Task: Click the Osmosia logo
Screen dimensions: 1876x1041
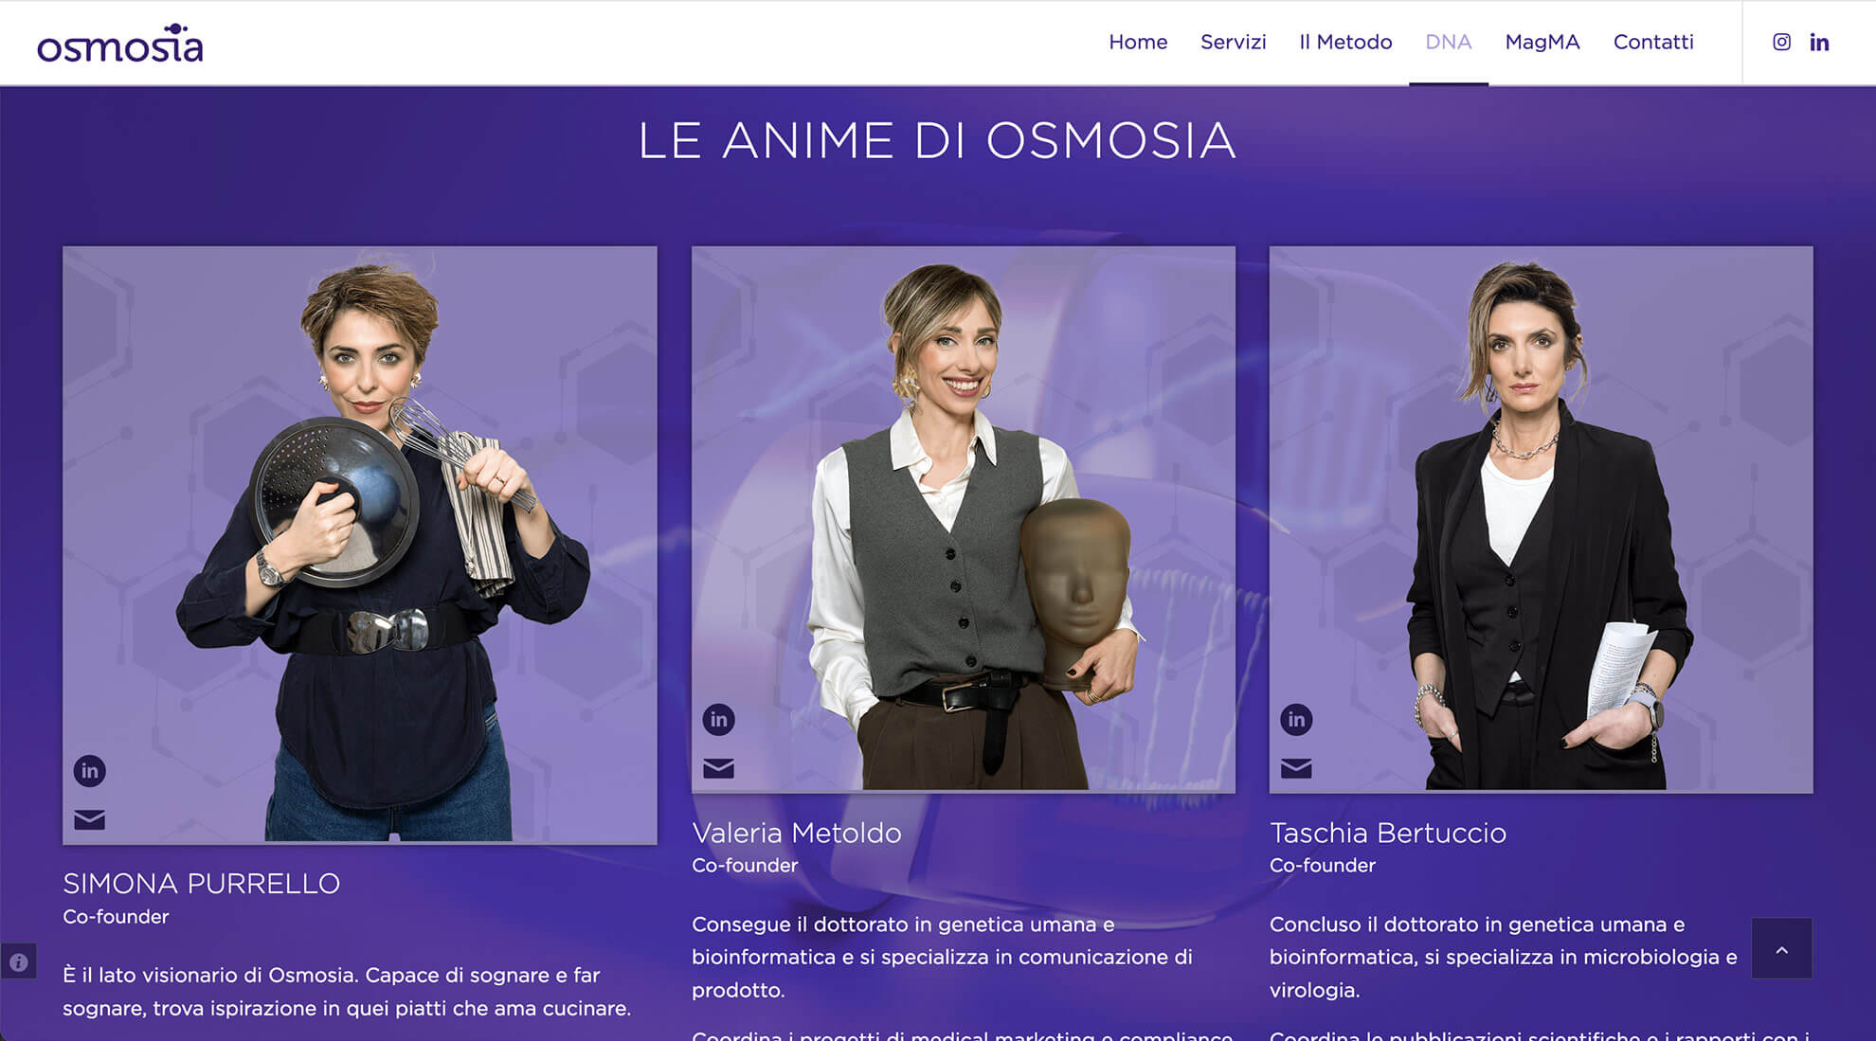Action: 120,44
